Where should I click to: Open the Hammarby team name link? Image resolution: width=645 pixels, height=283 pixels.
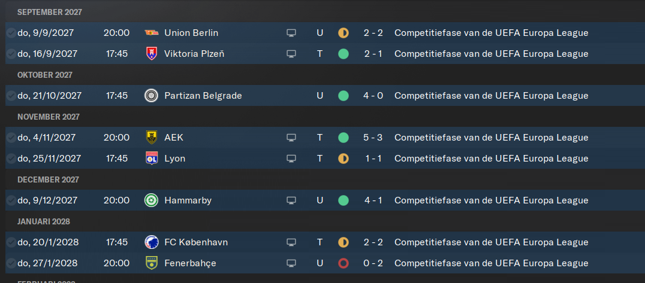[x=188, y=200]
